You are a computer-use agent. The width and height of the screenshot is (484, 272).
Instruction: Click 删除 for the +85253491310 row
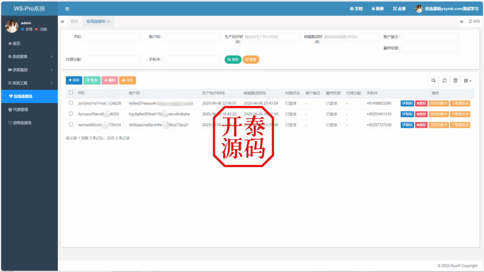click(421, 114)
